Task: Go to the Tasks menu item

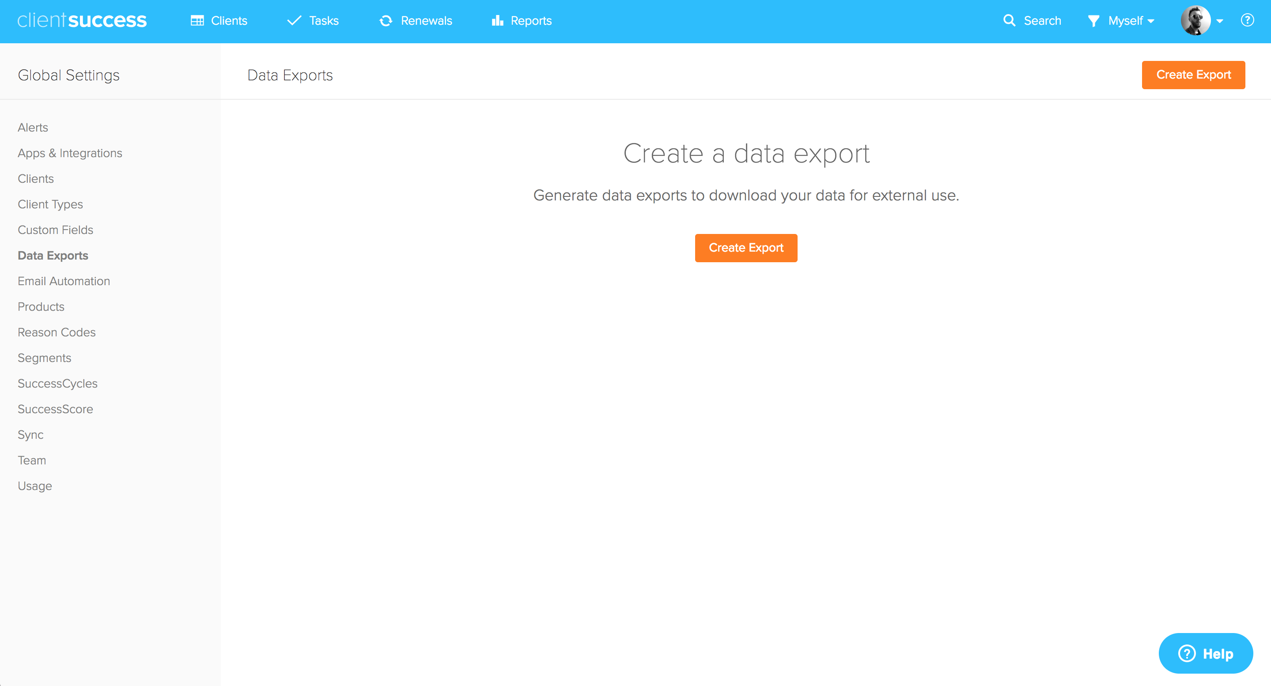Action: (323, 20)
